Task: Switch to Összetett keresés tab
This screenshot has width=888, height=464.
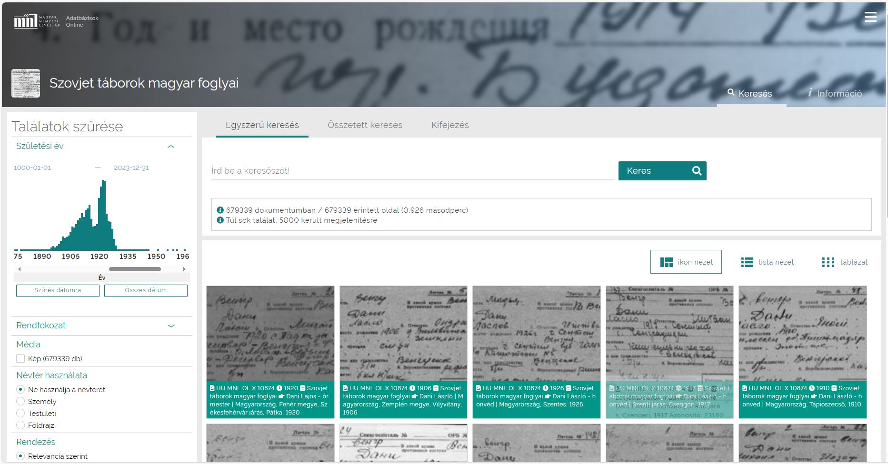Action: [x=365, y=125]
